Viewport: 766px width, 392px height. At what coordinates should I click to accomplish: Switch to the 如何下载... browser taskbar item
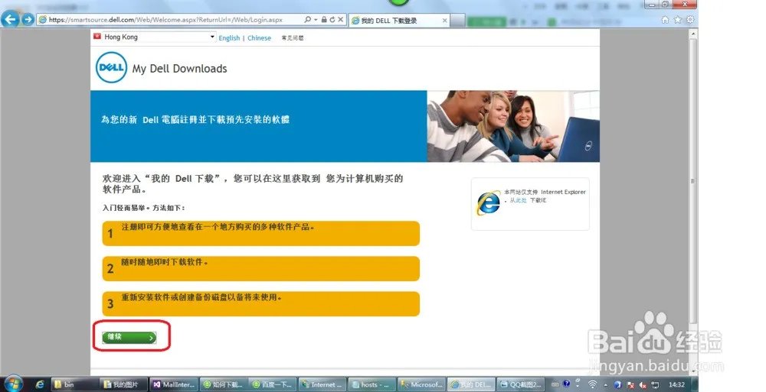pyautogui.click(x=223, y=384)
